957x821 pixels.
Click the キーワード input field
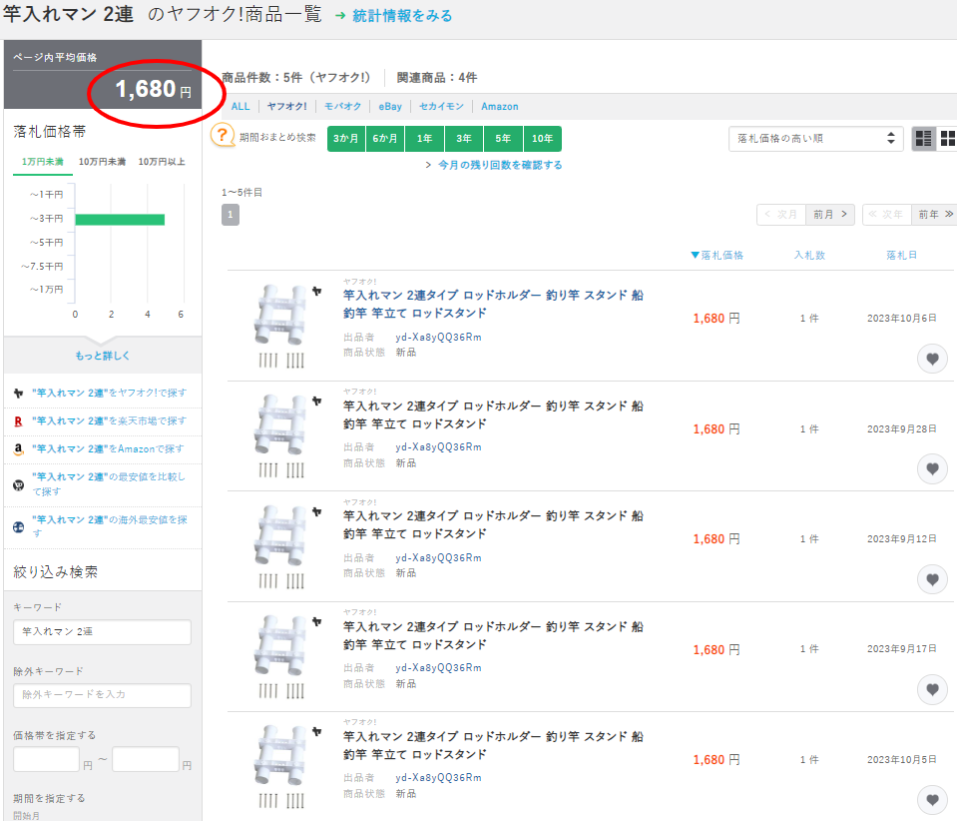[102, 632]
